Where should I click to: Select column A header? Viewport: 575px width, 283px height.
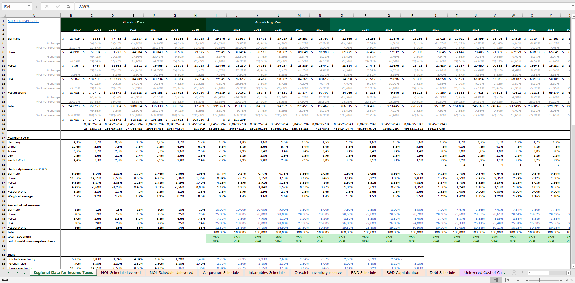pyautogui.click(x=34, y=16)
